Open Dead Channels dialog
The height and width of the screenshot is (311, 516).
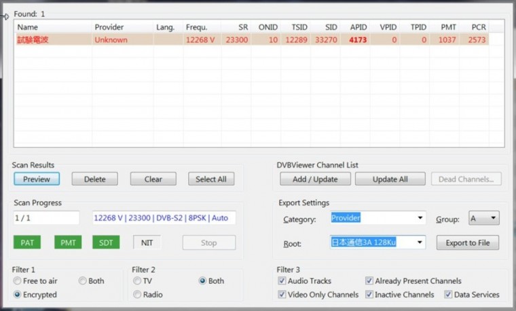[x=466, y=179]
